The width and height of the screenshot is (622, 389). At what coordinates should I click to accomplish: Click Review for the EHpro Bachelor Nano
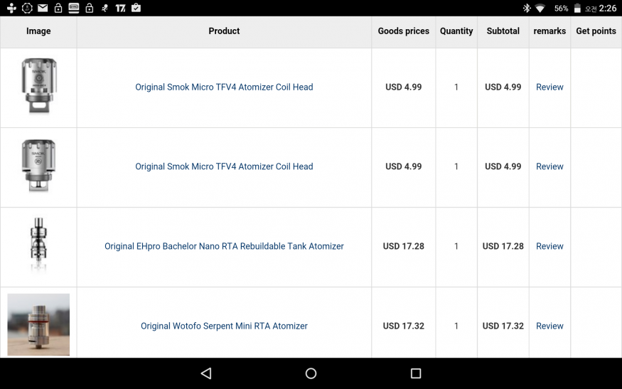pyautogui.click(x=549, y=246)
